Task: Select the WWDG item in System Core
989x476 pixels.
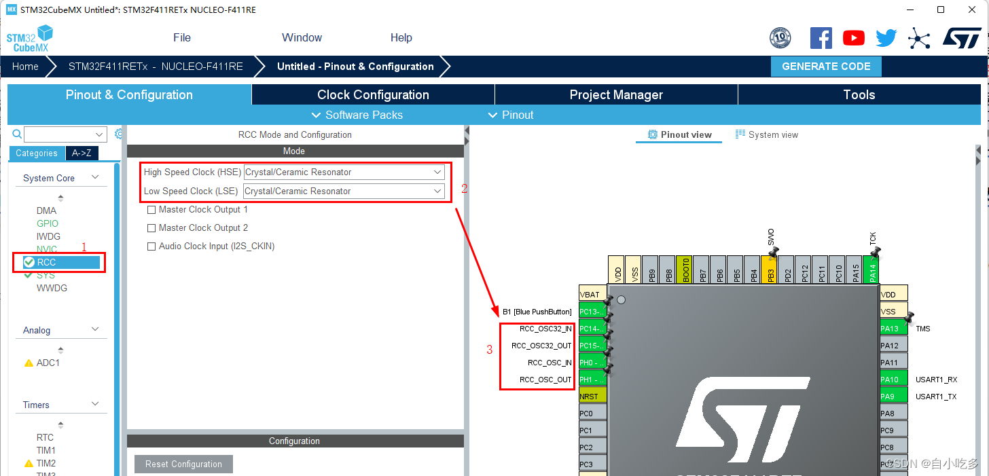Action: click(52, 288)
